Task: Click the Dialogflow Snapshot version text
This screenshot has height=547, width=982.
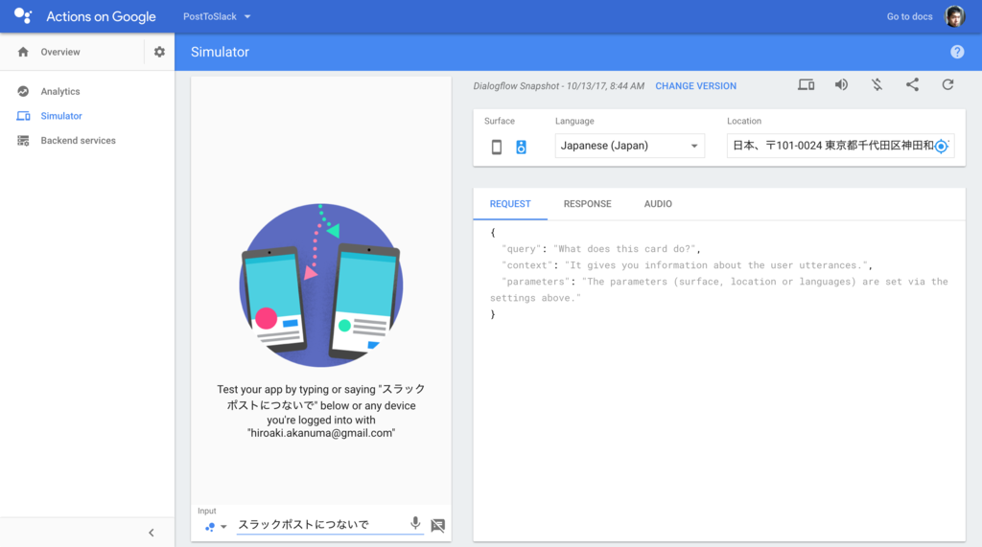Action: pos(559,86)
